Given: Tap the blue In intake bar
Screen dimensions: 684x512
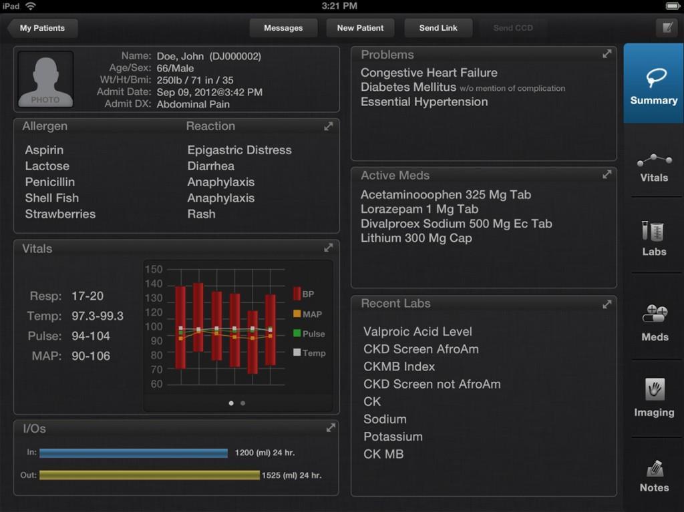Looking at the screenshot, I should point(134,453).
